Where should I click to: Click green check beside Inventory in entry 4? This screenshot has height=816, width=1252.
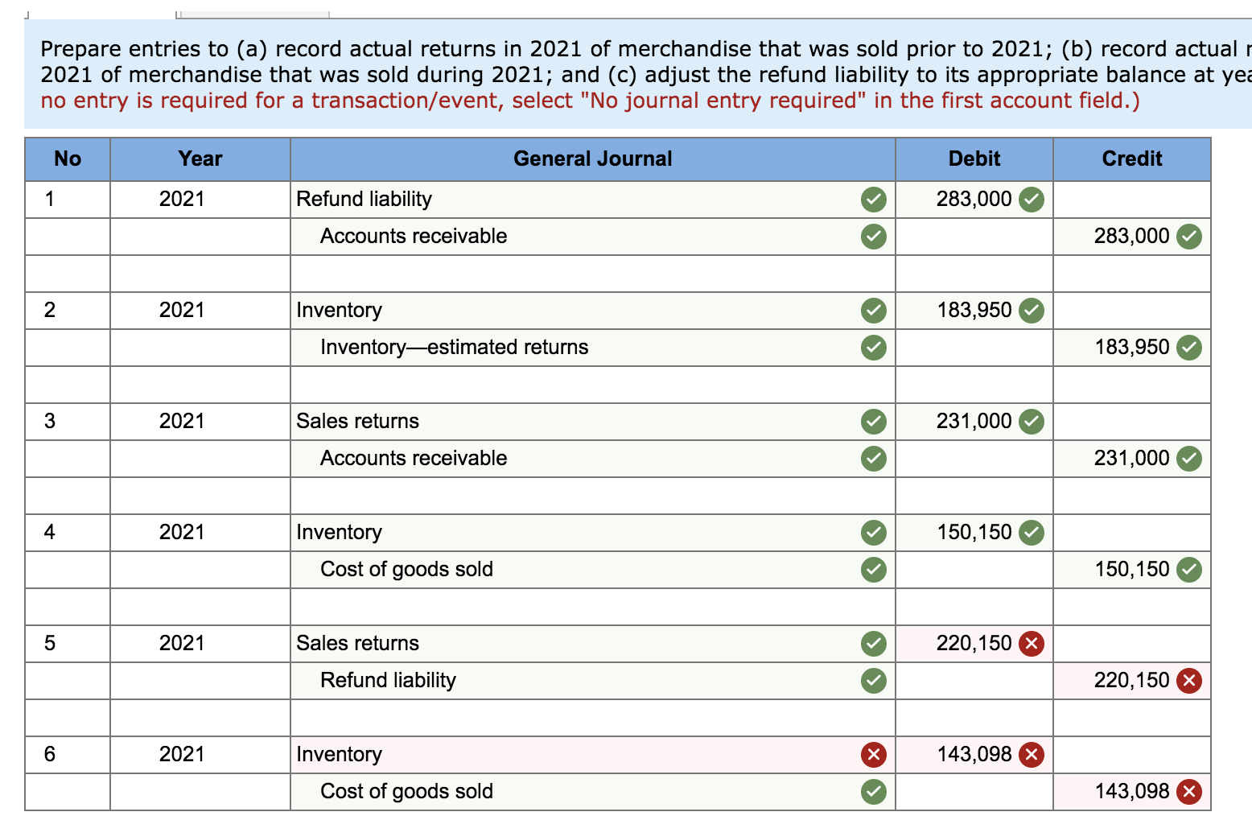pyautogui.click(x=873, y=532)
